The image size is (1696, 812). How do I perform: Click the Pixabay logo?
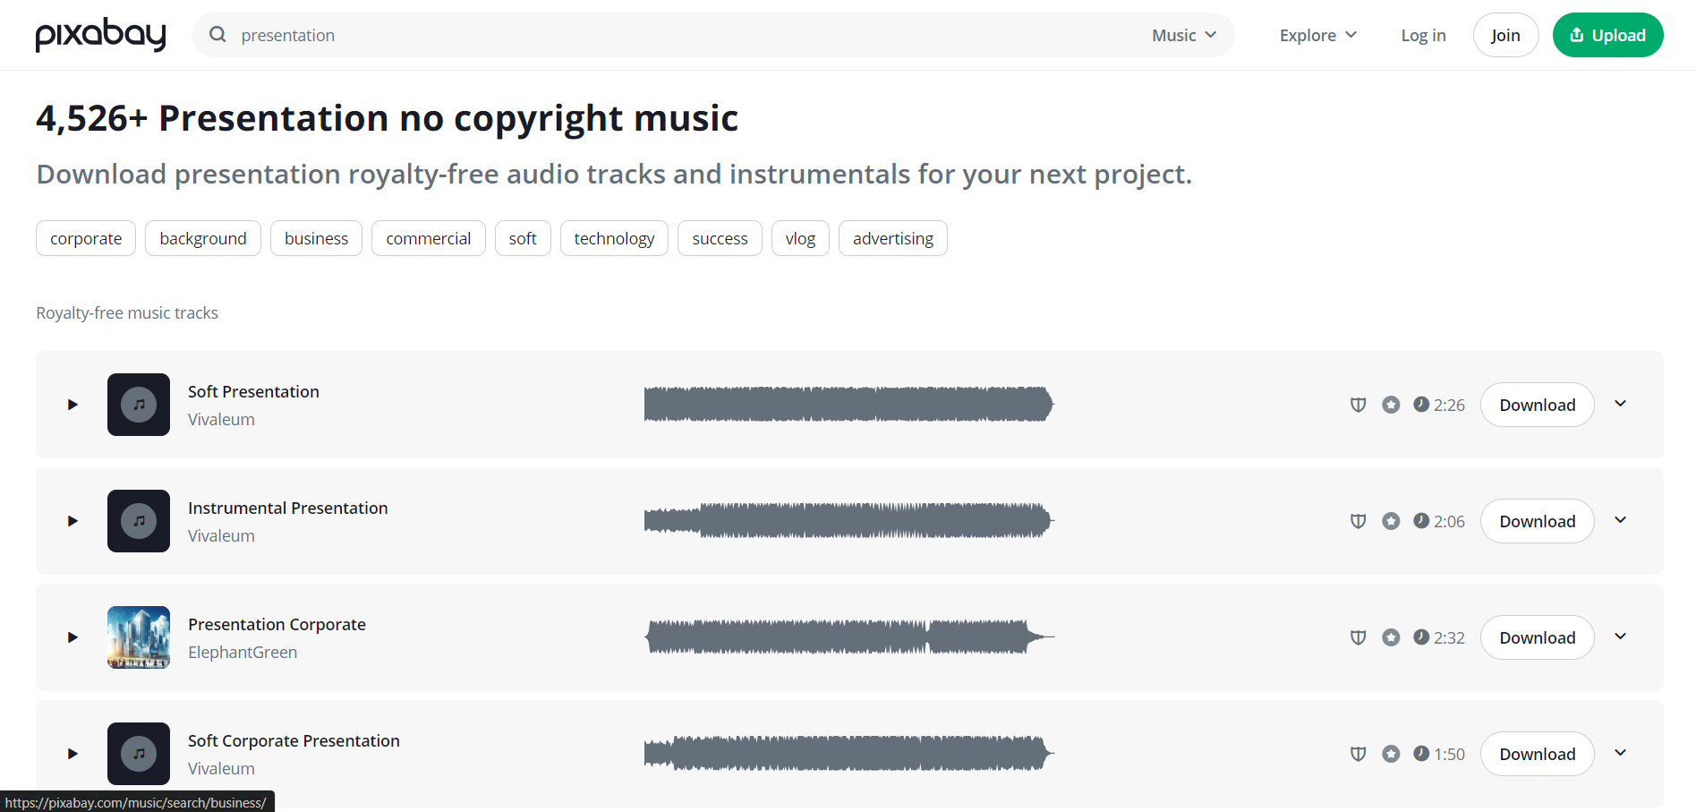pos(100,35)
